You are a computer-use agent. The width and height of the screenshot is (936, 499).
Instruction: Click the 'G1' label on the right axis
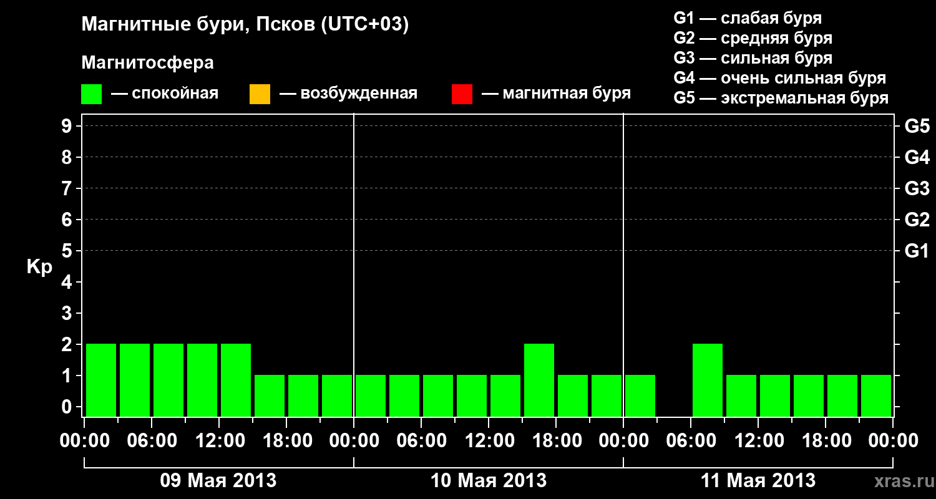coord(917,251)
